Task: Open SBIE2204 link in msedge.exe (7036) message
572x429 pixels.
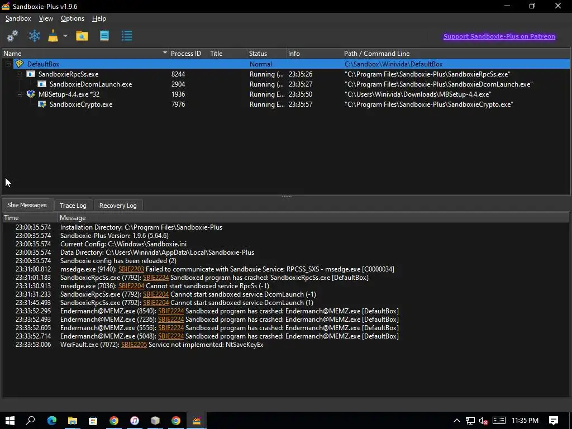Action: tap(131, 286)
